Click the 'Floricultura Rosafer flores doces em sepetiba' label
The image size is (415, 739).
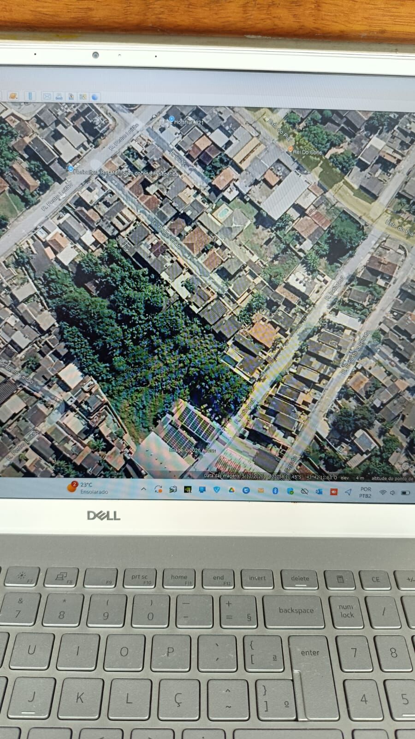point(126,173)
